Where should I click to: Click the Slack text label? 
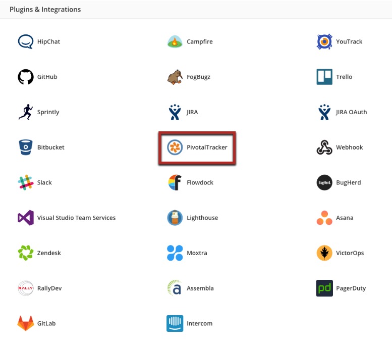pos(44,182)
